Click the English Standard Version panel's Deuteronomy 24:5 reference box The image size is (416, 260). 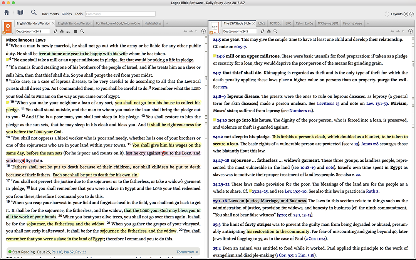32,31
